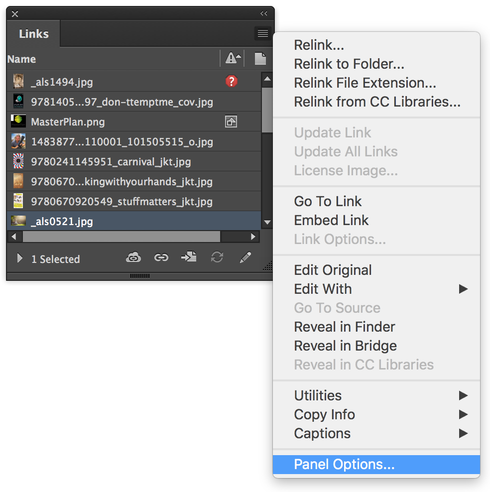Open the Links panel flyout menu

coord(262,33)
